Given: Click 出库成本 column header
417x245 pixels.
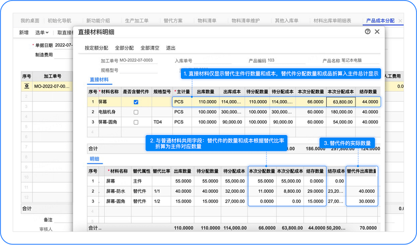Looking at the screenshot, I should pos(232,92).
